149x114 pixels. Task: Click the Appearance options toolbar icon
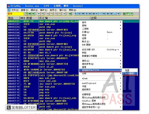127,14
